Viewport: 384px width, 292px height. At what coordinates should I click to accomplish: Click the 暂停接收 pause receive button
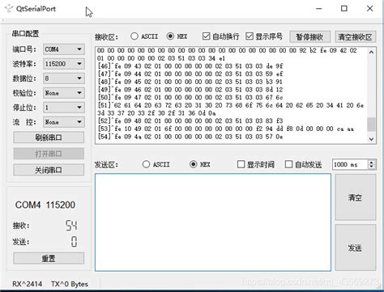[x=309, y=36]
